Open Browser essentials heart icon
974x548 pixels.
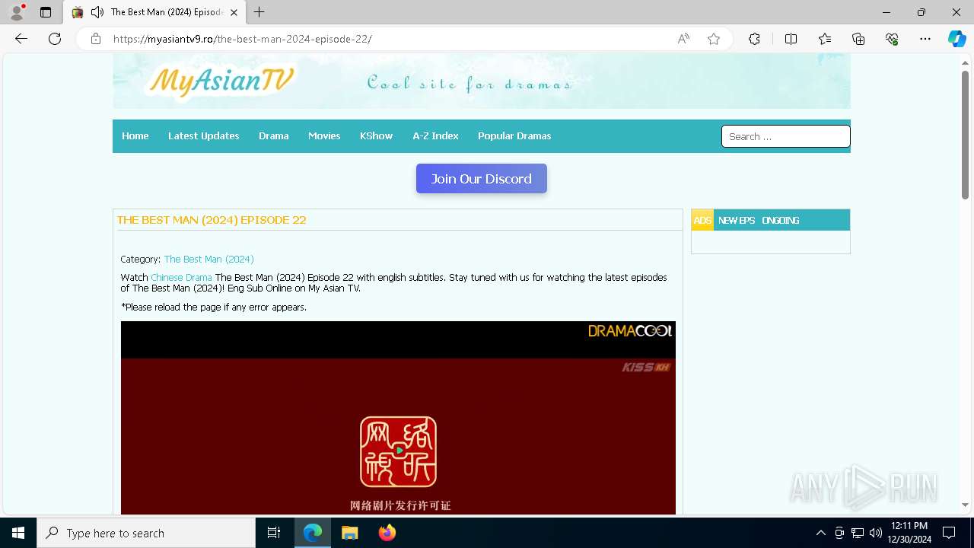point(892,39)
